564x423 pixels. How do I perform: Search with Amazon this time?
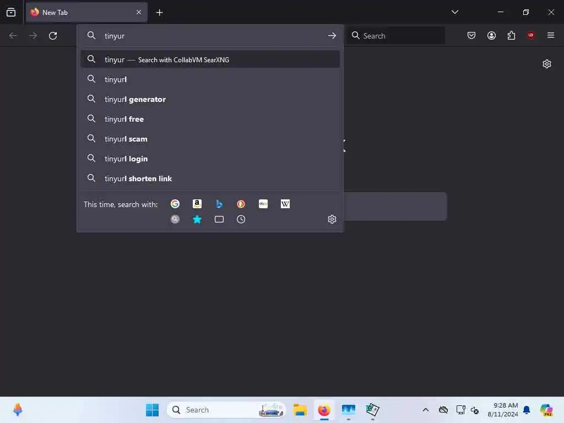tap(197, 204)
